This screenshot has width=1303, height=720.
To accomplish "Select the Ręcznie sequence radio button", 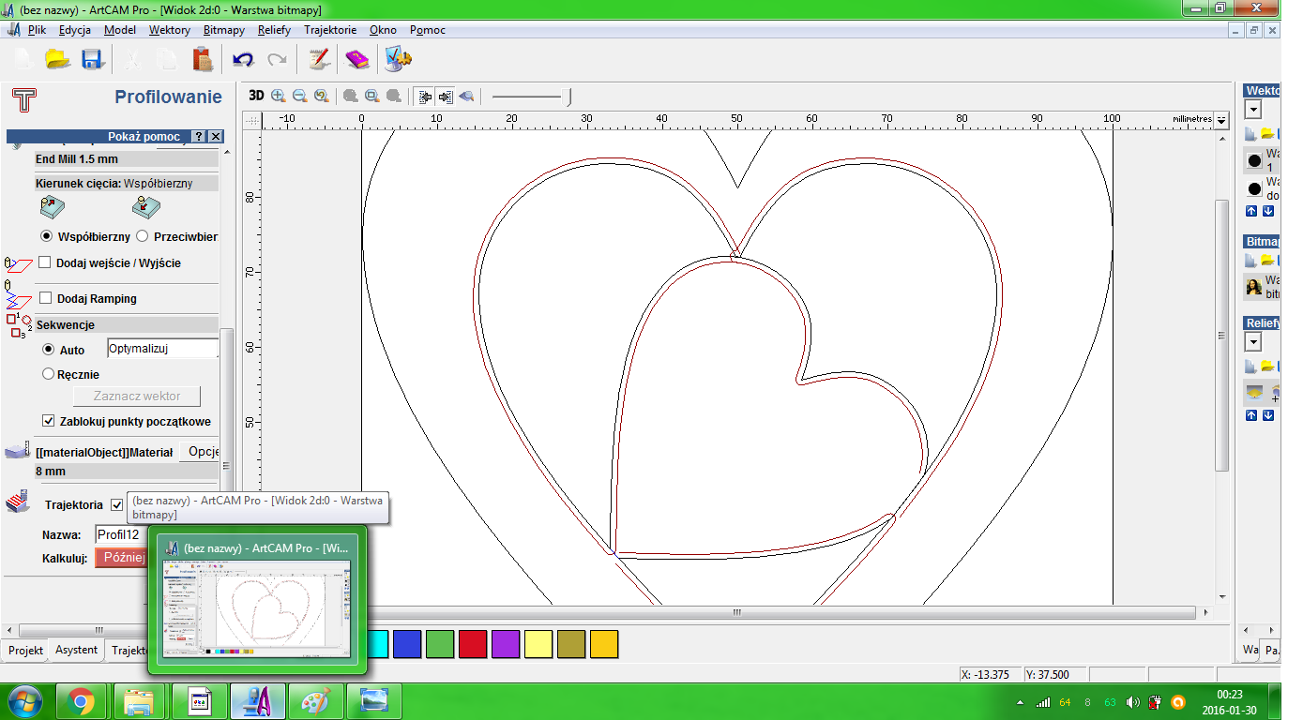I will point(49,374).
